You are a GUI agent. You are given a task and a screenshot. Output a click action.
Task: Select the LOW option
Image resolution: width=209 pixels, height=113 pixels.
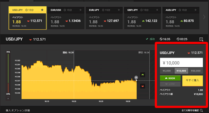point(170,84)
